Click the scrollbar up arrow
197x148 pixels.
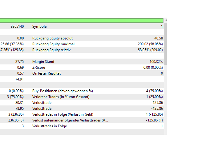point(166,20)
